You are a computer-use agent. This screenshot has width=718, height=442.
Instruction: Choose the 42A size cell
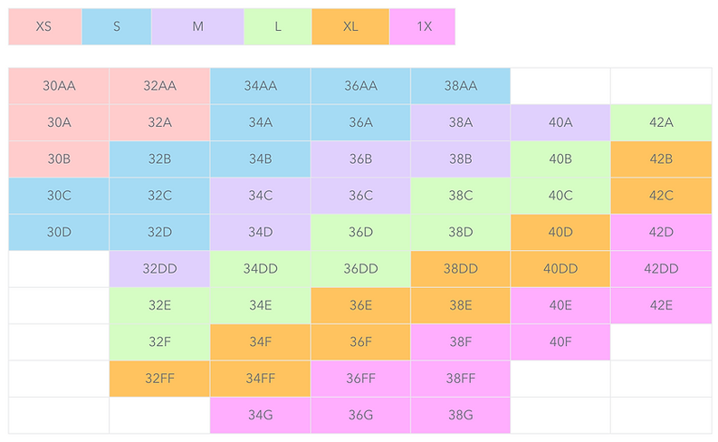click(x=661, y=122)
